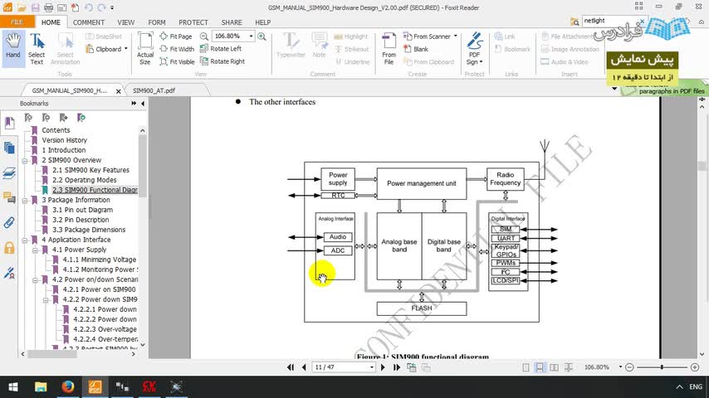Go to the previous page

tap(304, 367)
